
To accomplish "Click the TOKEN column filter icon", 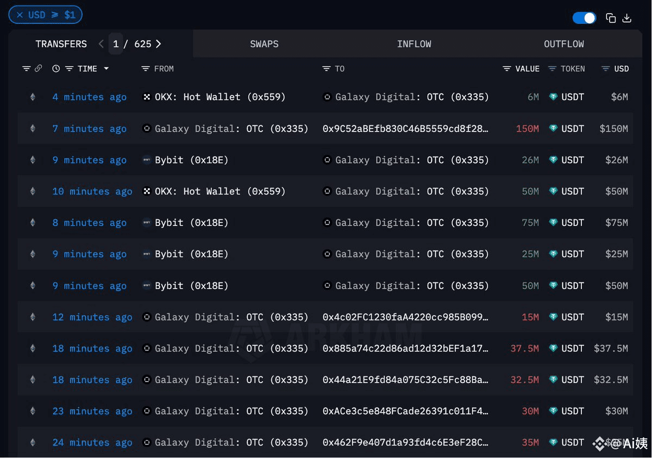I will pos(552,68).
